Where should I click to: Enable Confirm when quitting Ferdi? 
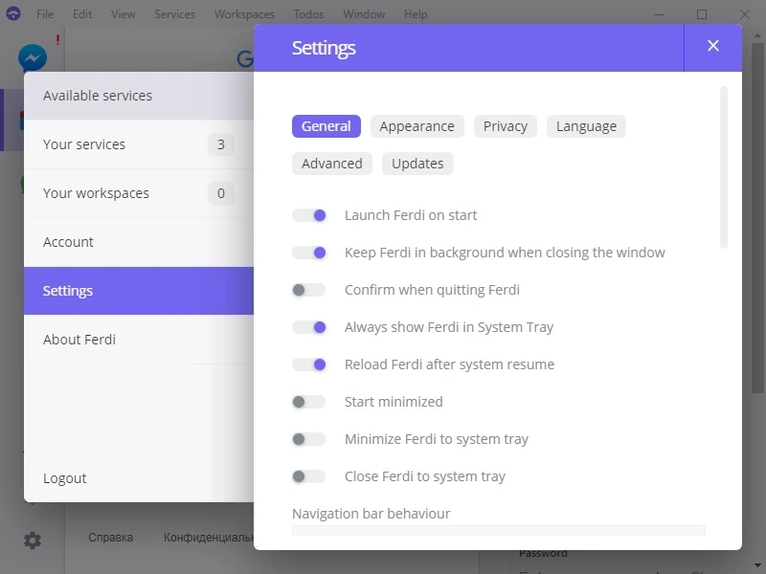pos(308,290)
